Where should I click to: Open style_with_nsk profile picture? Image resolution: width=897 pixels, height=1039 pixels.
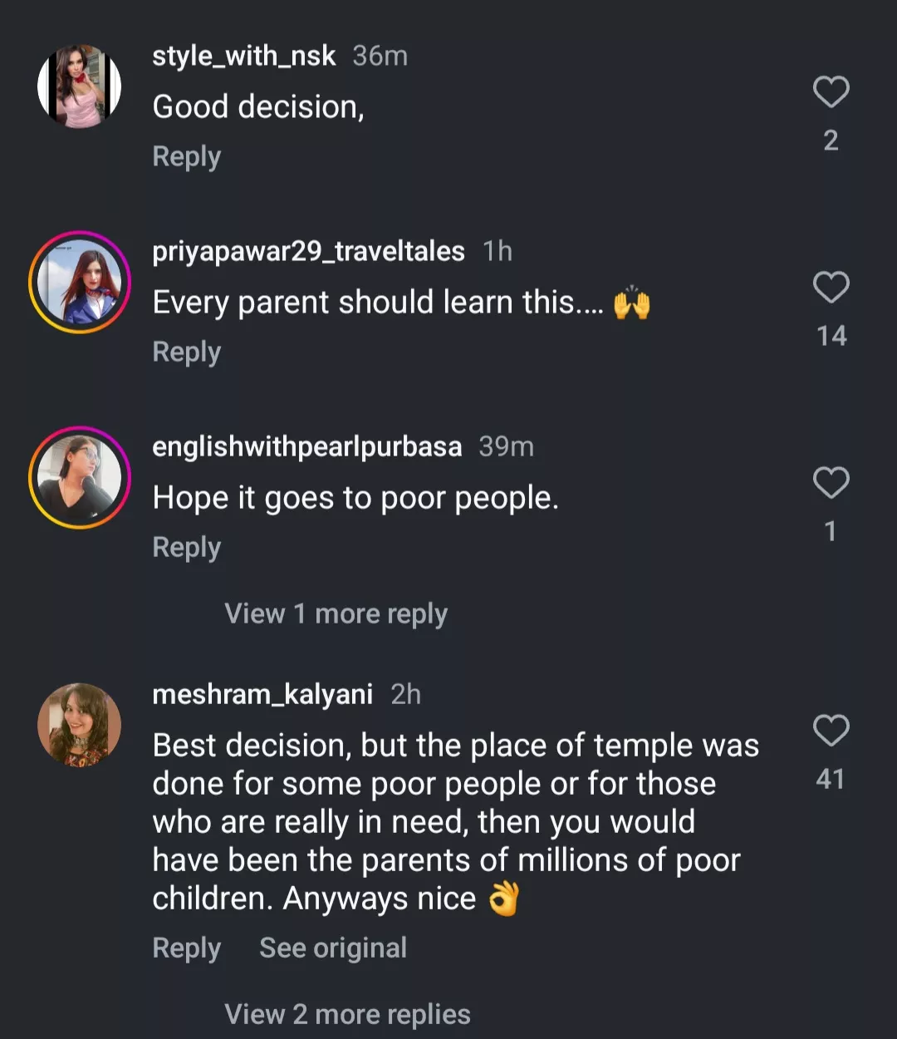click(x=80, y=86)
